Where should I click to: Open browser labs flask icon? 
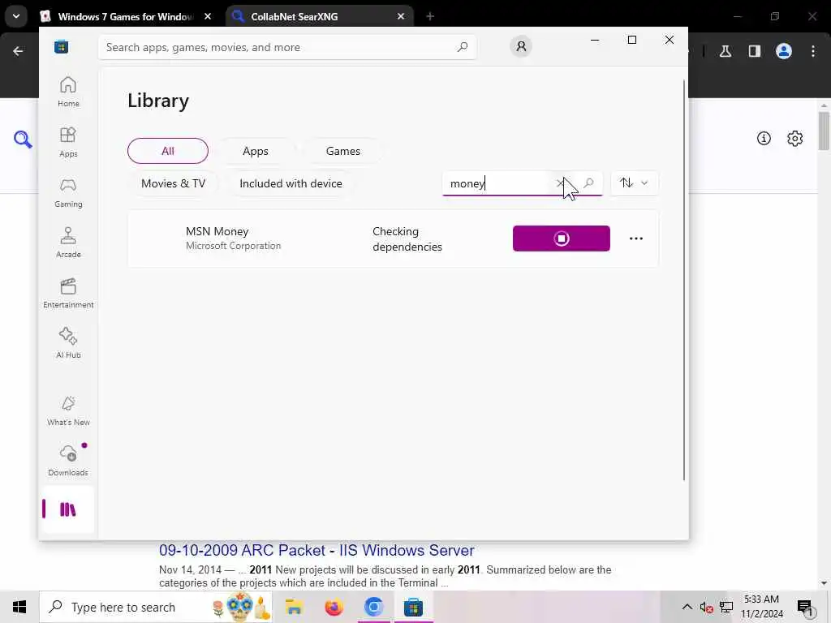click(x=725, y=51)
